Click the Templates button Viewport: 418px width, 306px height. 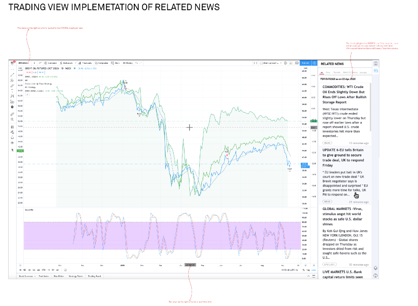click(101, 63)
